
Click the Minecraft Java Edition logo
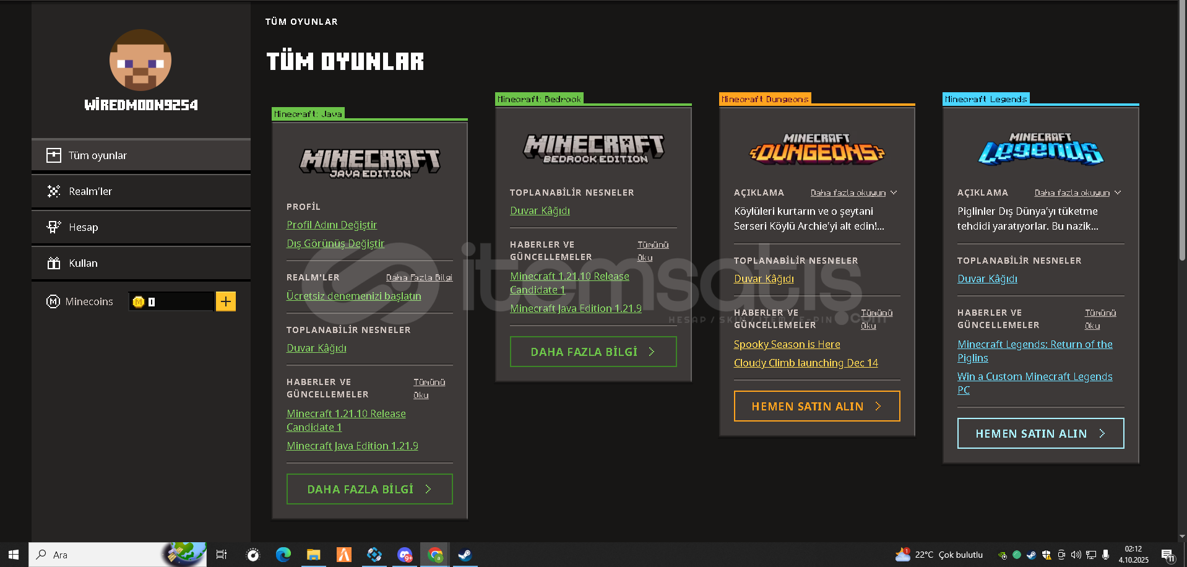pyautogui.click(x=369, y=163)
